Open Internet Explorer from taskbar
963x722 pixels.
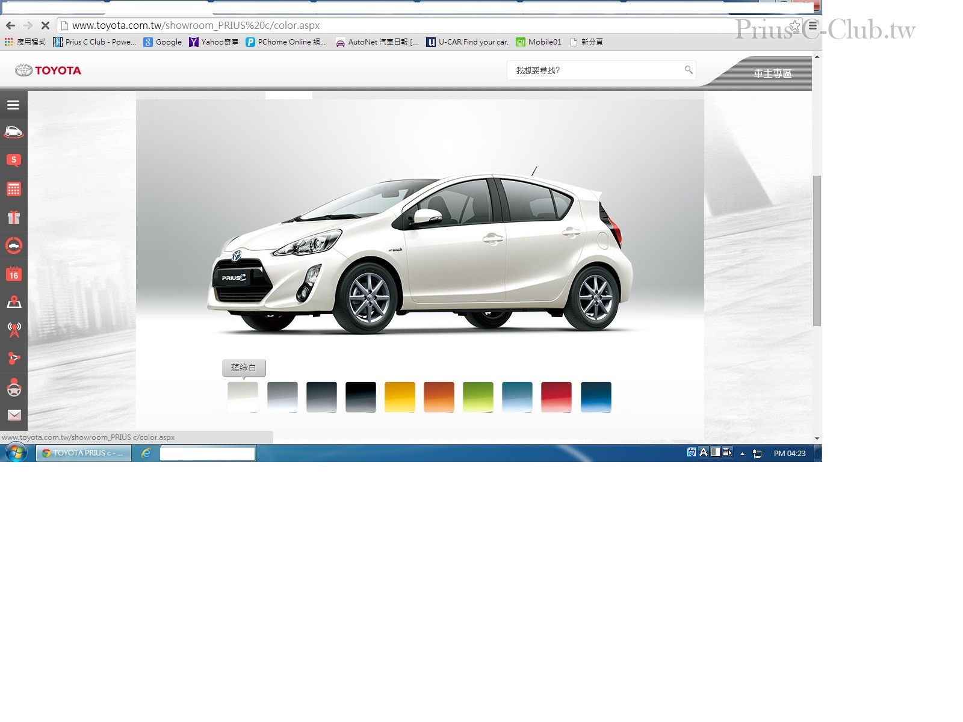(146, 453)
